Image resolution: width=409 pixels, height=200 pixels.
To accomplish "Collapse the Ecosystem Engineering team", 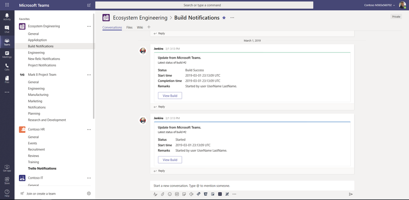I will click(x=44, y=26).
